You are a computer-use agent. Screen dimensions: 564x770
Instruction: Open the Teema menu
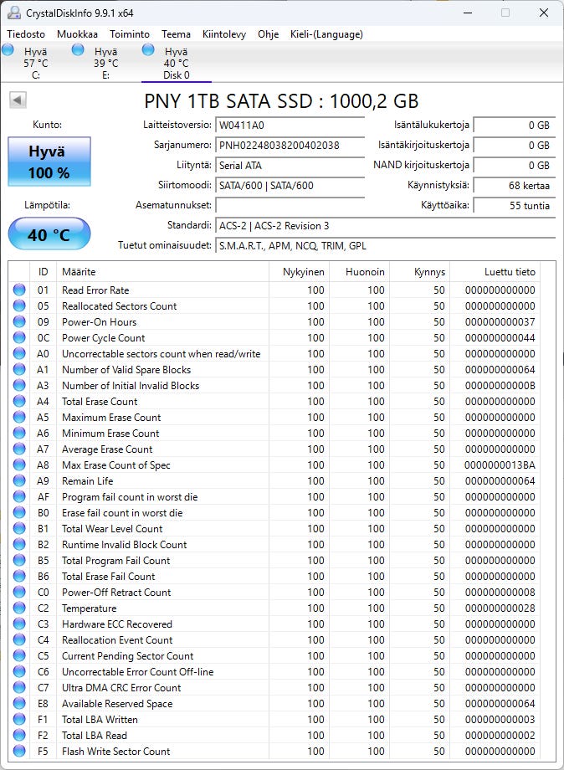click(177, 34)
